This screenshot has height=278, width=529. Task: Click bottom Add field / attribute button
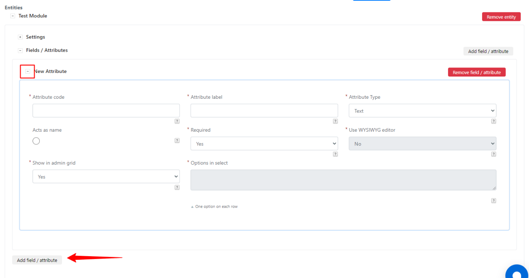tap(37, 260)
